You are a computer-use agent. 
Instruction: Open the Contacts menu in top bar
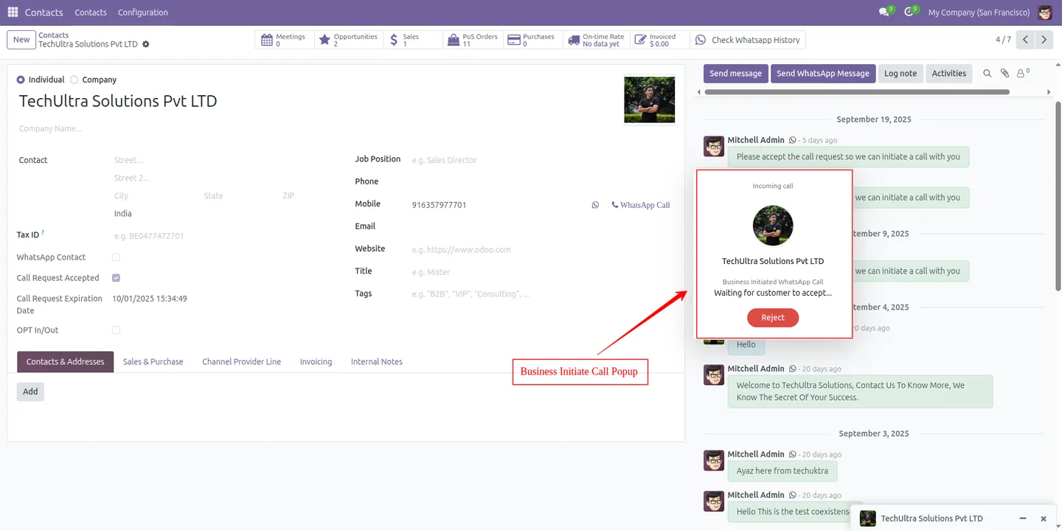click(x=91, y=12)
